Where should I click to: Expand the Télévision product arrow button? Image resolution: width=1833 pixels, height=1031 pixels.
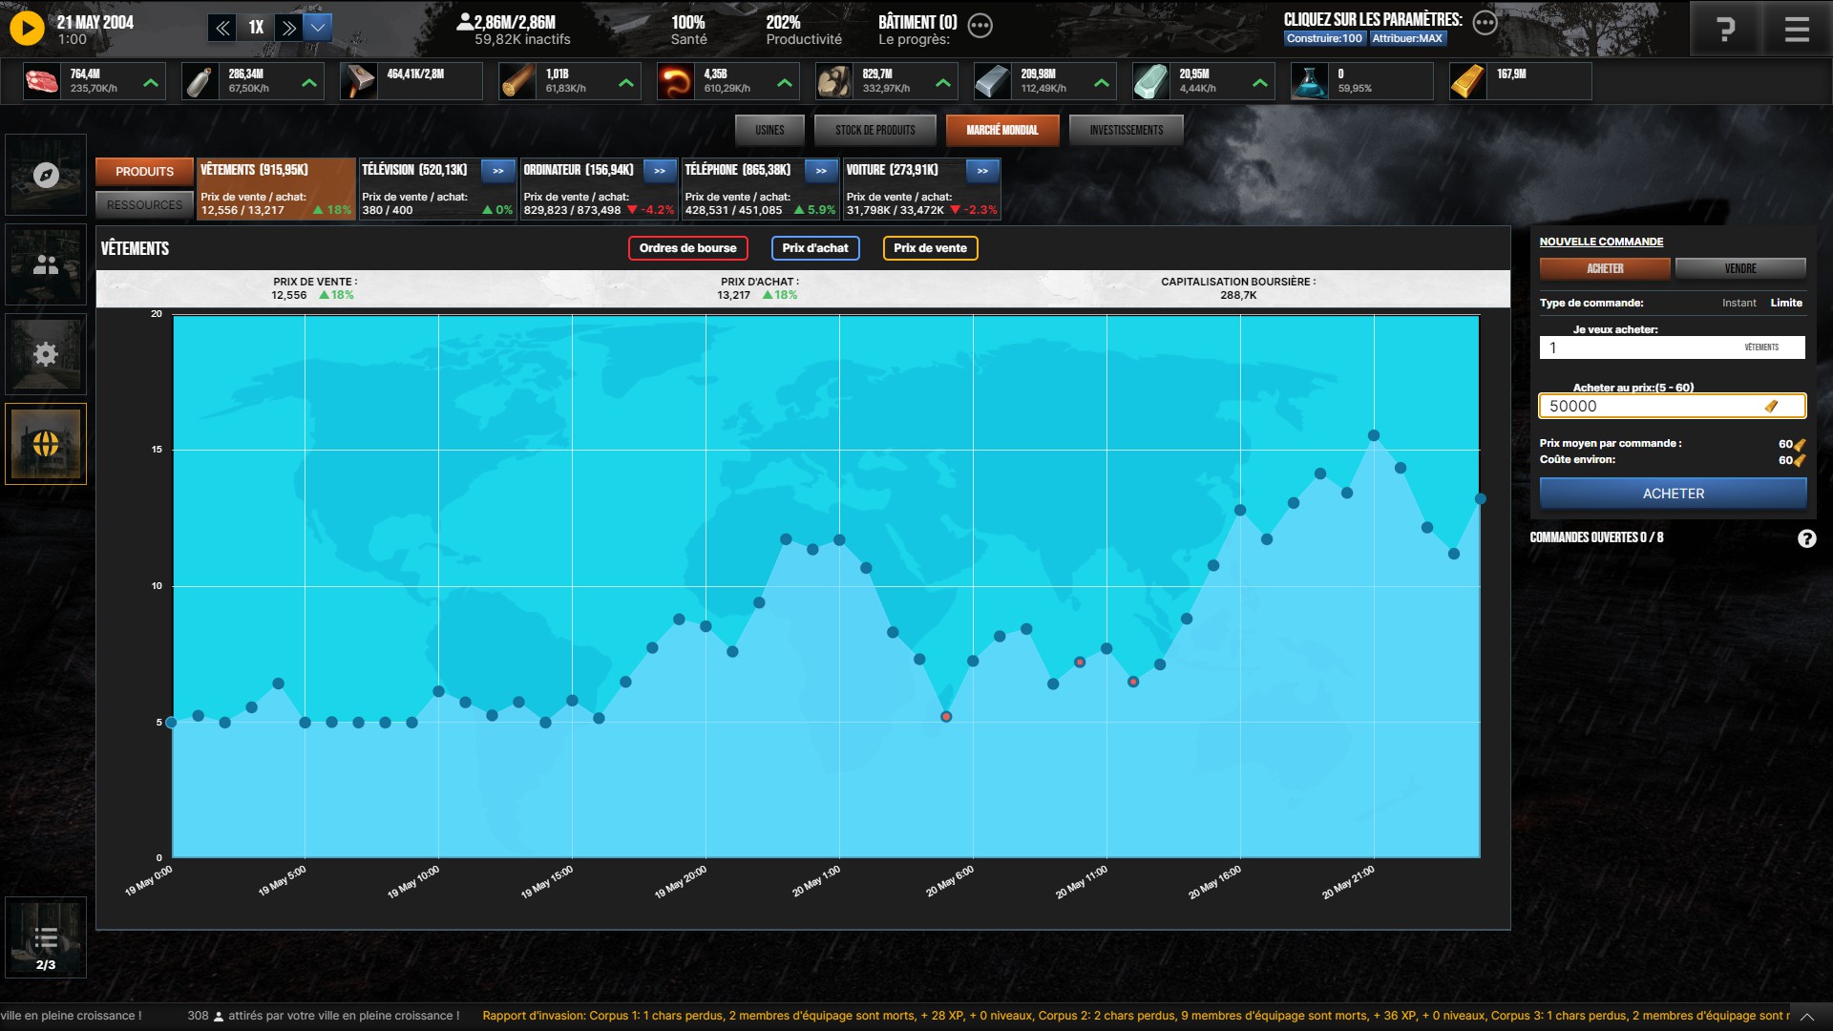(x=497, y=171)
